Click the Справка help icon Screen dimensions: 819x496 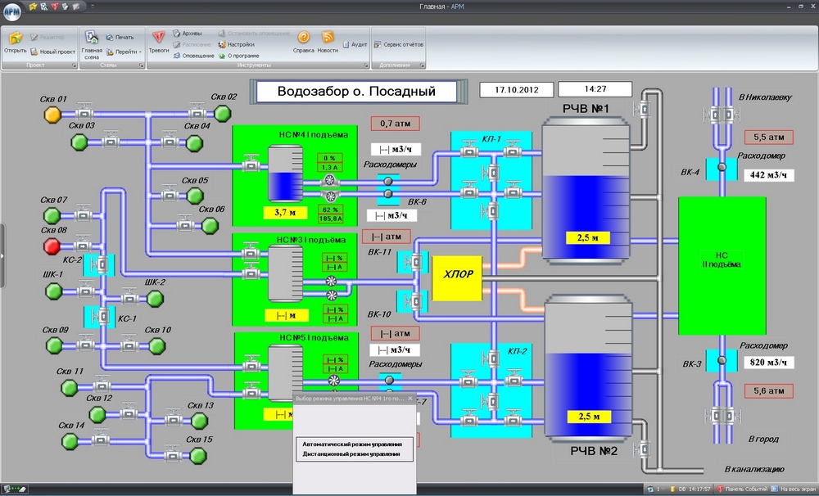click(x=303, y=38)
